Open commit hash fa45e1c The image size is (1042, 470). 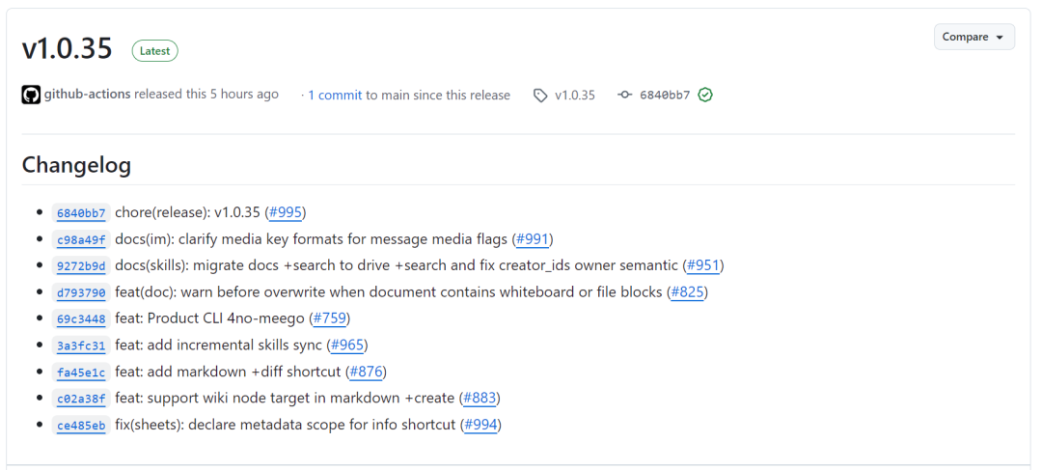pyautogui.click(x=81, y=373)
